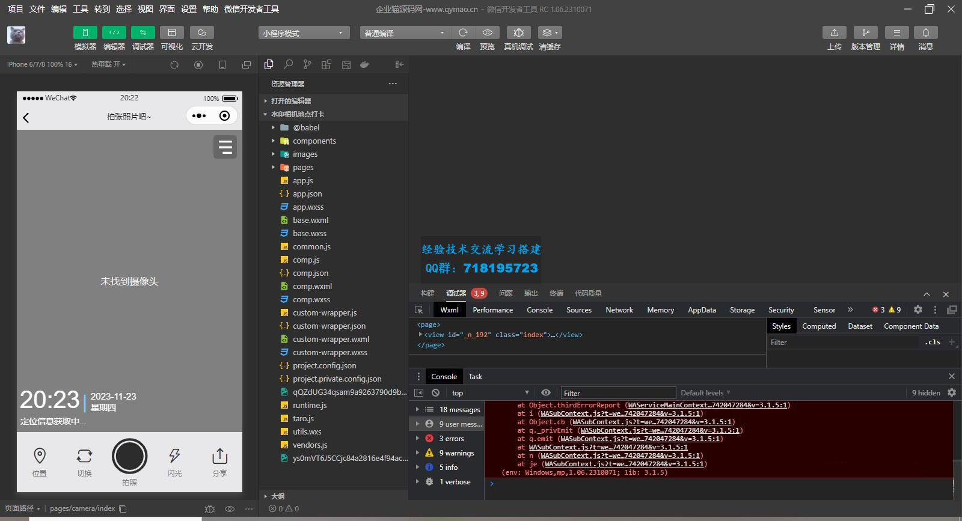
Task: Start real device debugging
Action: pos(518,32)
